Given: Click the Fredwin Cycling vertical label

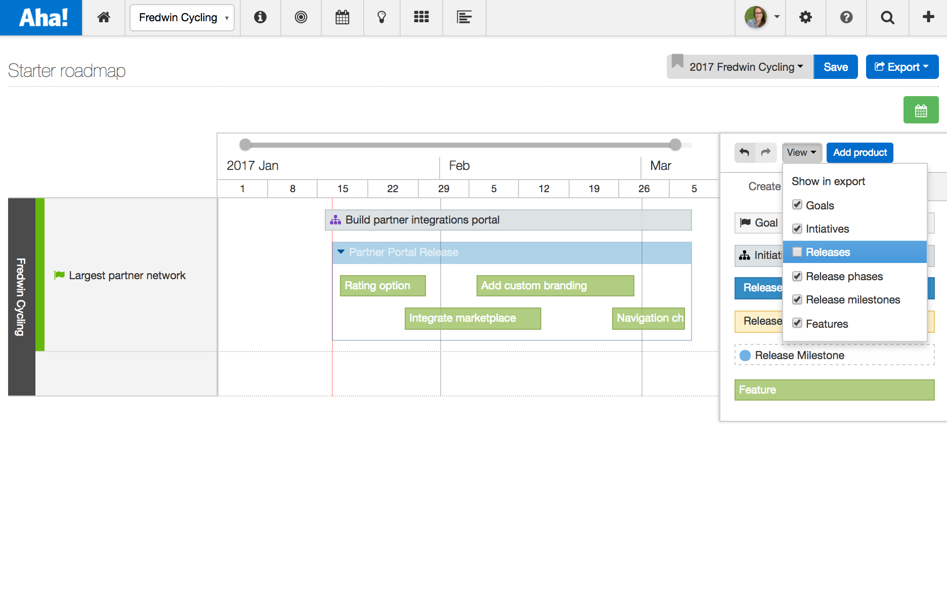Looking at the screenshot, I should 20,297.
